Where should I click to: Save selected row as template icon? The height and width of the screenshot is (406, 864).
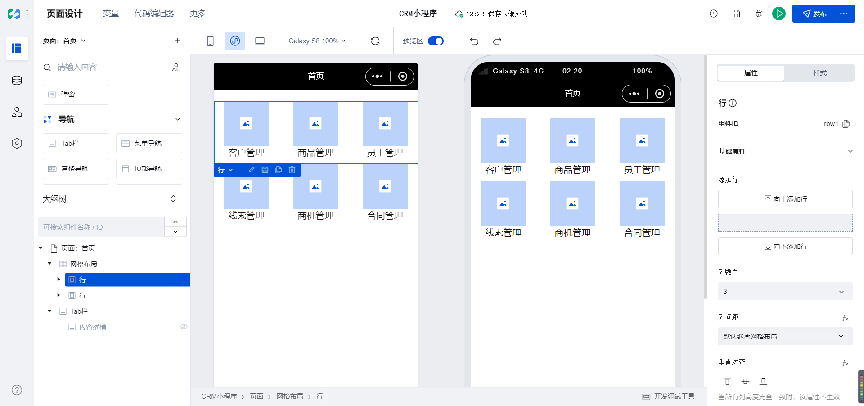(265, 170)
